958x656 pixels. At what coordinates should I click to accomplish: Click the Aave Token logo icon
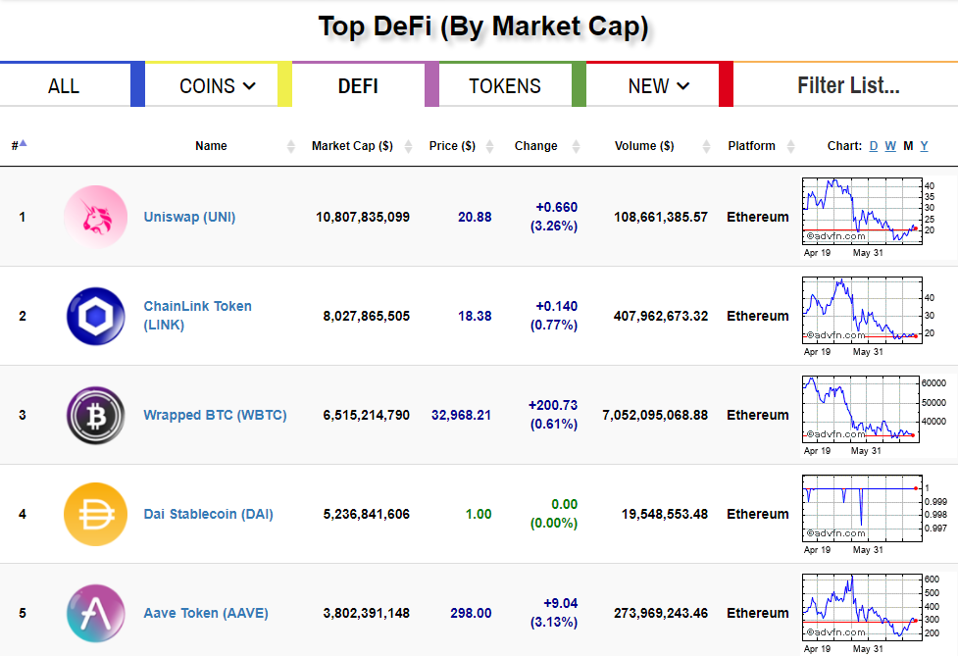click(x=95, y=613)
